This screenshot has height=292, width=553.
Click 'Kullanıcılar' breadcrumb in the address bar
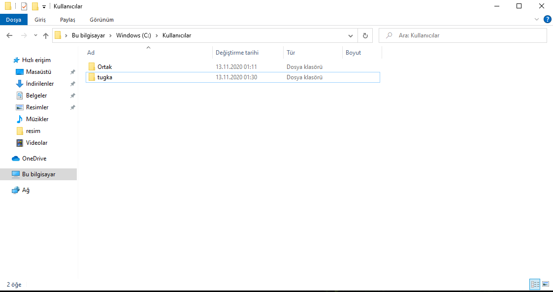(x=177, y=35)
